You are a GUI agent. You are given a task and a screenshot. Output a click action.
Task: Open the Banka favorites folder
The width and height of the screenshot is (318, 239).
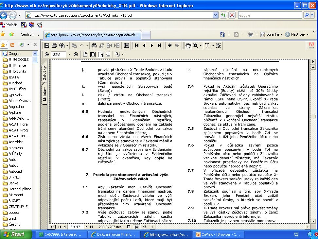(13, 183)
